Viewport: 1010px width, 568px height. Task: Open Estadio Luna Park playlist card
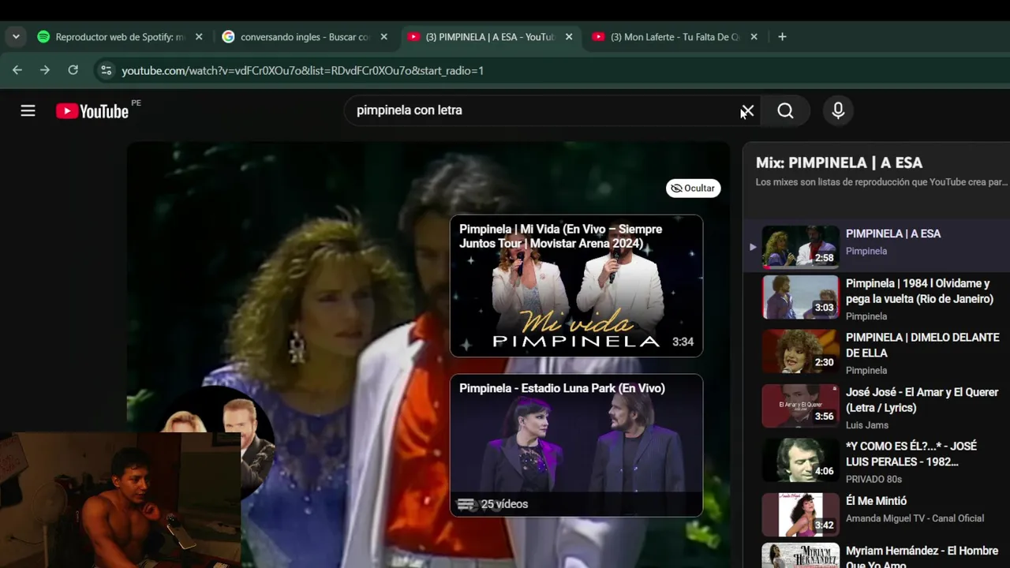(x=576, y=445)
